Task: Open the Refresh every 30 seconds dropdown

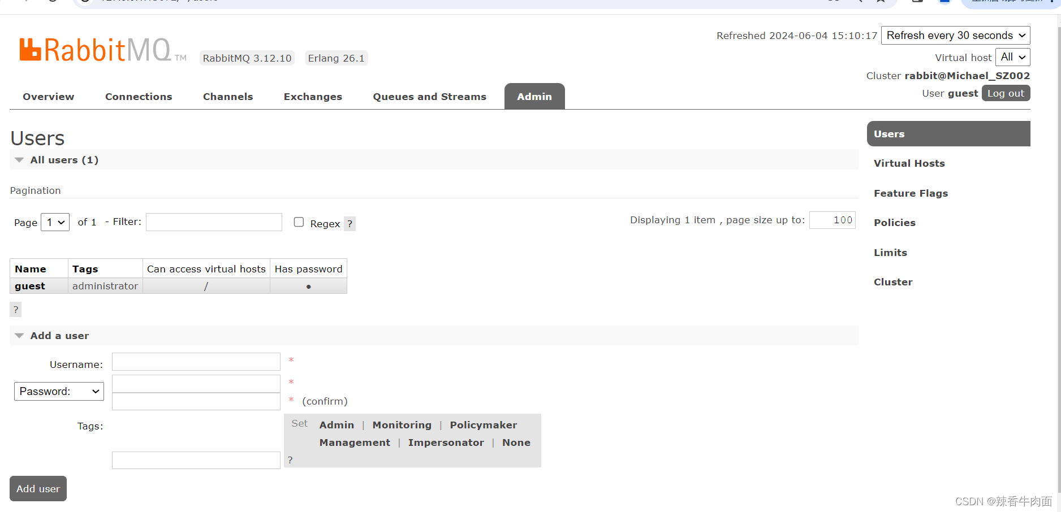Action: (x=955, y=35)
